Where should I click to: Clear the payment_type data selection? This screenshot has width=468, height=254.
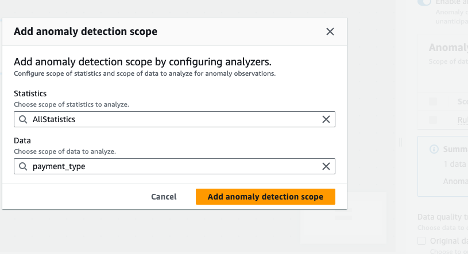326,166
